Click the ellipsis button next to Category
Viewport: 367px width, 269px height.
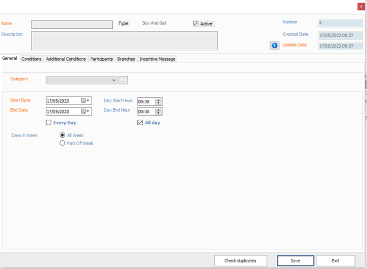(123, 80)
